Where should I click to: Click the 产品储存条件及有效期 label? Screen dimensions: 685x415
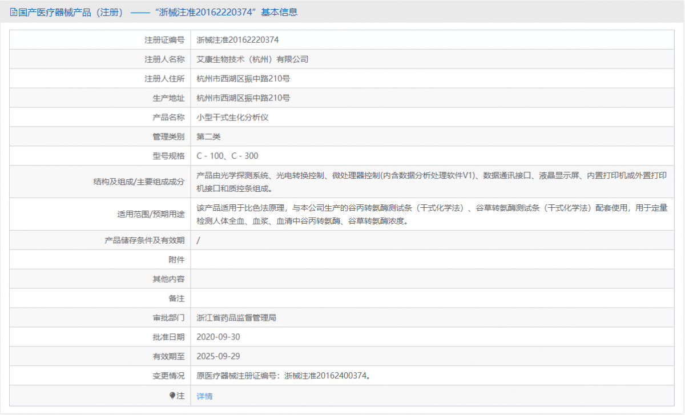tap(144, 240)
